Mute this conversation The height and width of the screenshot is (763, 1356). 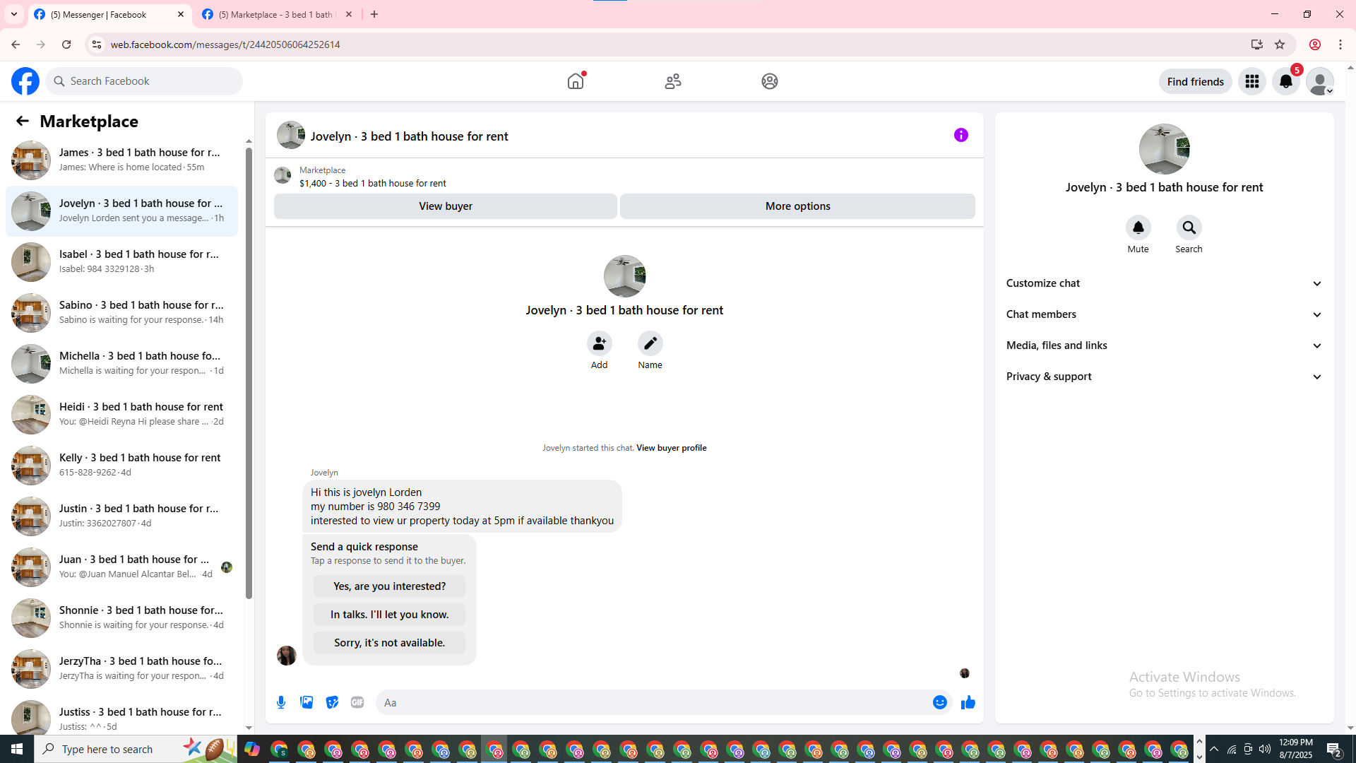point(1138,228)
